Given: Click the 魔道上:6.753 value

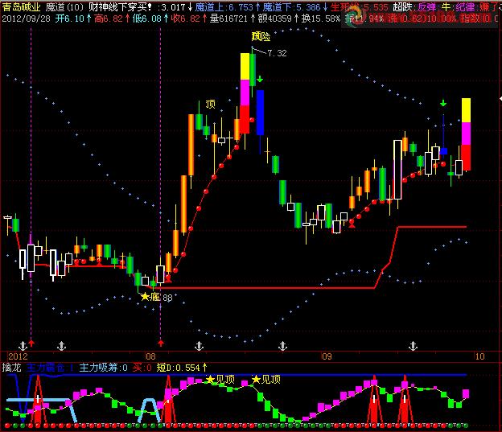Looking at the screenshot, I should (224, 7).
